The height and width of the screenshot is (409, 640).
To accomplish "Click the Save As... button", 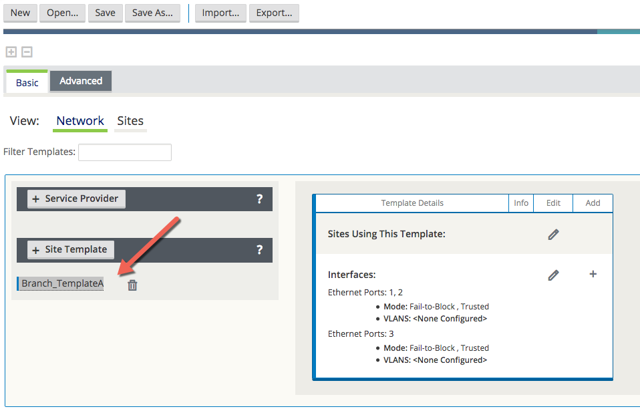I will [x=152, y=13].
